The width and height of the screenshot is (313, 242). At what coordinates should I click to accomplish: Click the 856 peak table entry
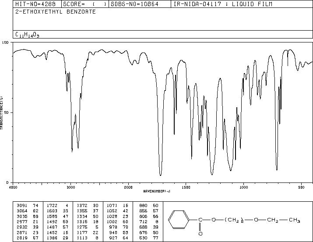tap(149, 211)
